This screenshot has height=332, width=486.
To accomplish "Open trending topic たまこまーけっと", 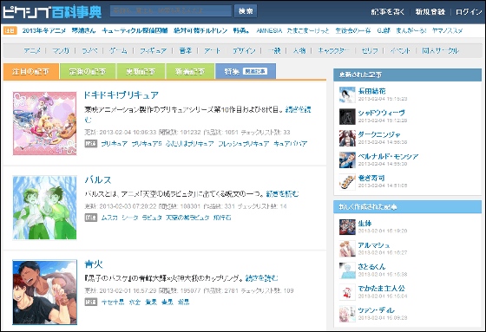I will point(308,30).
